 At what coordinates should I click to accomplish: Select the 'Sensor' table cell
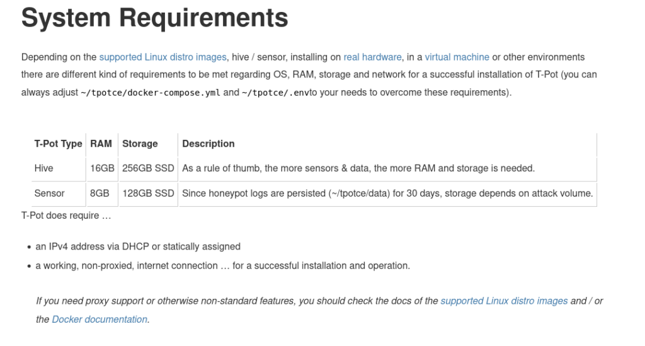pos(49,193)
